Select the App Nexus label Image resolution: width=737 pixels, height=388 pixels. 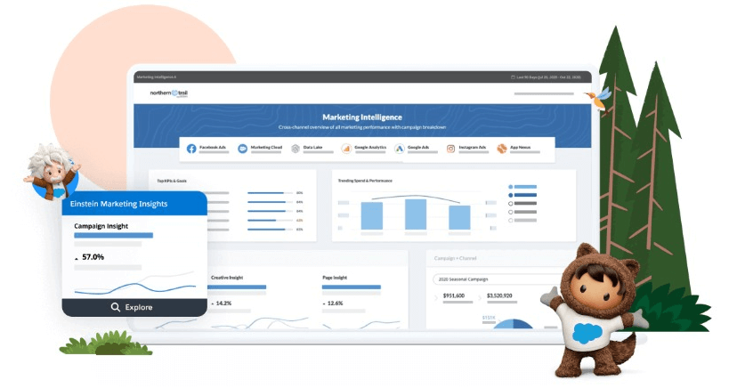tap(521, 147)
